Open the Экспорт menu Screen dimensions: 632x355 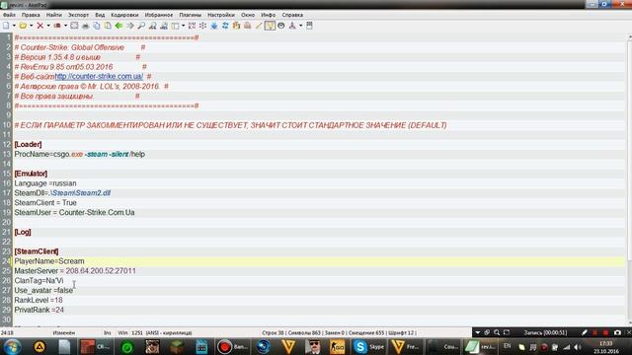[78, 15]
